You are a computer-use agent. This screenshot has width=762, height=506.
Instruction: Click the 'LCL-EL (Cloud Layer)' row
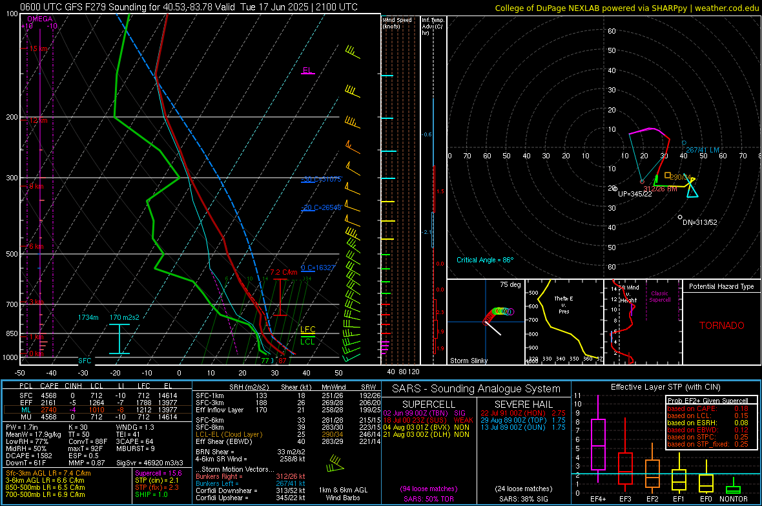tap(288, 434)
